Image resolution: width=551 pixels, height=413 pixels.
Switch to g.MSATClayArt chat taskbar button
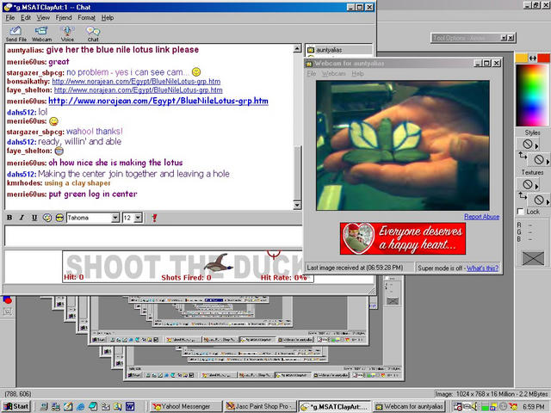[x=335, y=407]
